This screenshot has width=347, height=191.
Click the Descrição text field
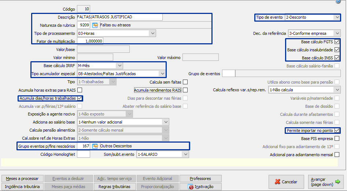pyautogui.click(x=120, y=17)
